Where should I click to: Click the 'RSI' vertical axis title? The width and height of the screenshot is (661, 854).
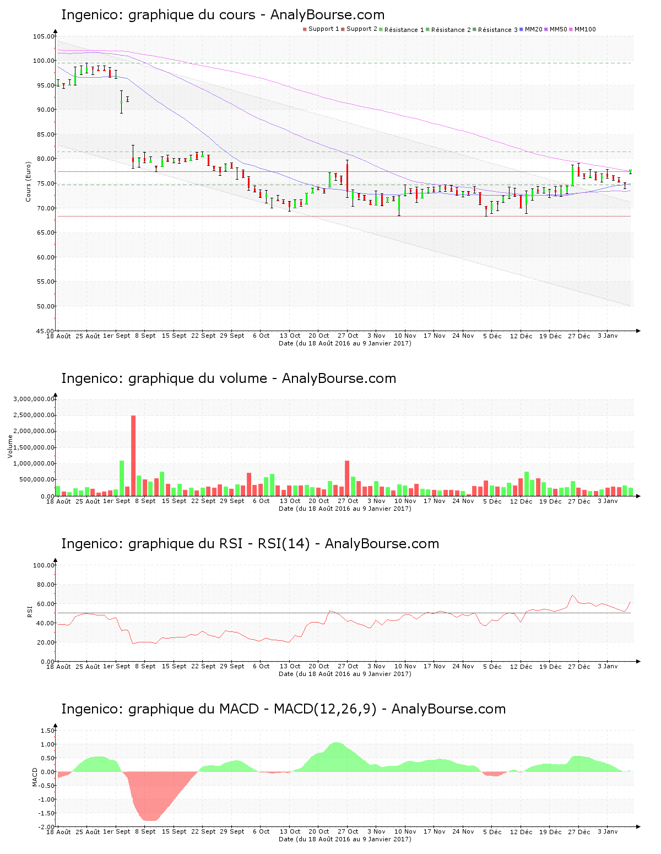[30, 611]
